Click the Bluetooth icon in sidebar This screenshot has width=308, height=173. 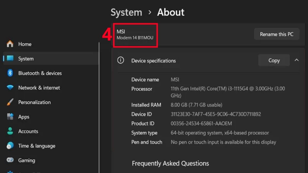click(10, 73)
